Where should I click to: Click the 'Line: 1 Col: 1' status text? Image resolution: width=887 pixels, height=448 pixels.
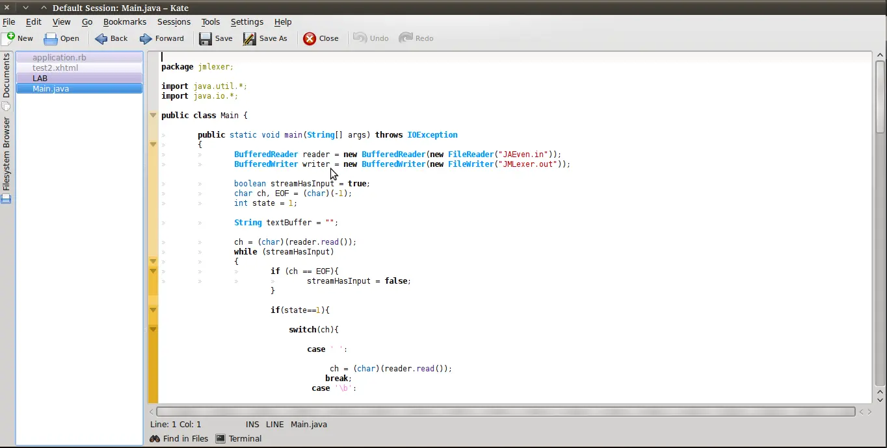(x=176, y=425)
